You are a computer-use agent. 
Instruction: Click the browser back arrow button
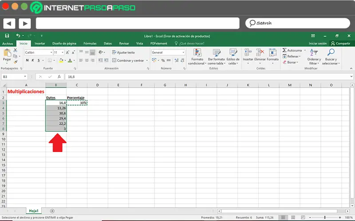[9, 23]
